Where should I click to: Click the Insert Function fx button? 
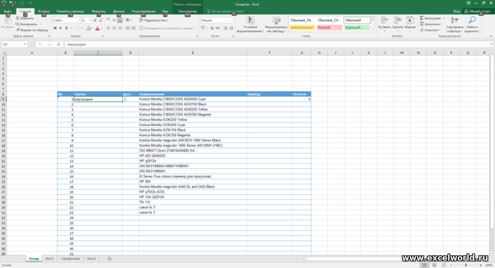click(59, 44)
